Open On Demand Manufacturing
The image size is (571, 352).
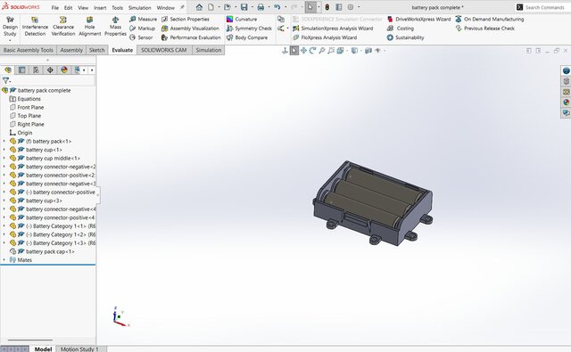[x=490, y=19]
